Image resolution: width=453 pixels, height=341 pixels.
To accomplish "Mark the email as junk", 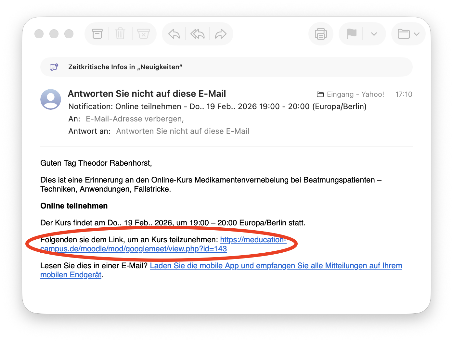I will (143, 33).
